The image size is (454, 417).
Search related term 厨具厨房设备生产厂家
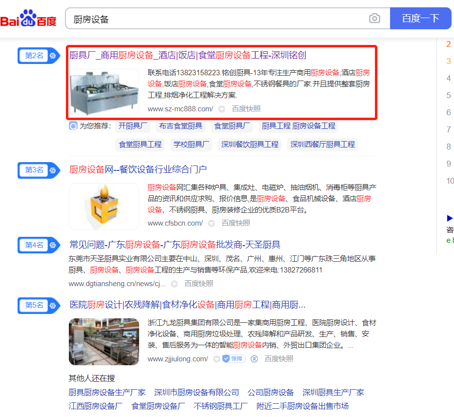[107, 393]
